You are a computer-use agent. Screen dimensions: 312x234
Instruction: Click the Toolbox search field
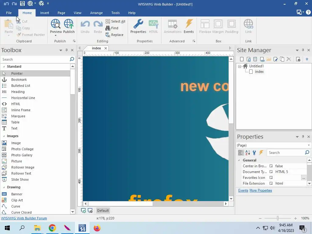(35, 59)
